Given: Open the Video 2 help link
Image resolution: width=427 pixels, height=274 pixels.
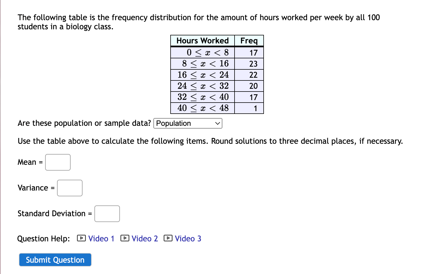Looking at the screenshot, I should 145,238.
